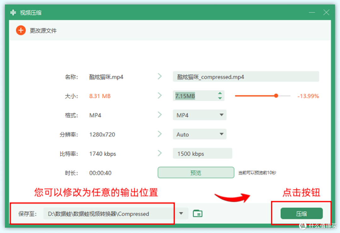Click the compression ratio slider handle

[x=276, y=96]
